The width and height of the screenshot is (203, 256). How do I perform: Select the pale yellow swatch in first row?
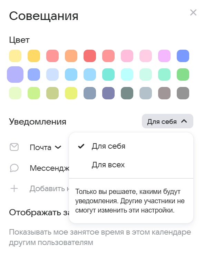click(x=15, y=56)
